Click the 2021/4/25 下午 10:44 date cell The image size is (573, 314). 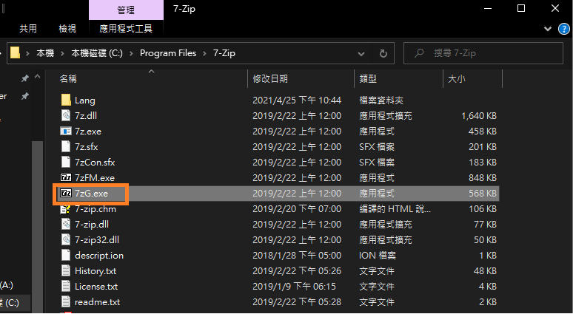(x=297, y=100)
